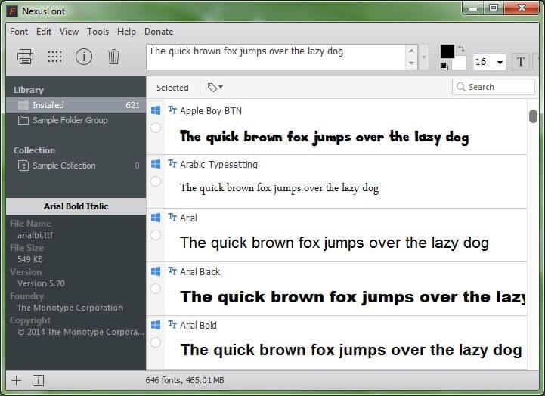Click Windows logo beside Arial Bold
Image resolution: width=545 pixels, height=396 pixels.
click(x=156, y=325)
